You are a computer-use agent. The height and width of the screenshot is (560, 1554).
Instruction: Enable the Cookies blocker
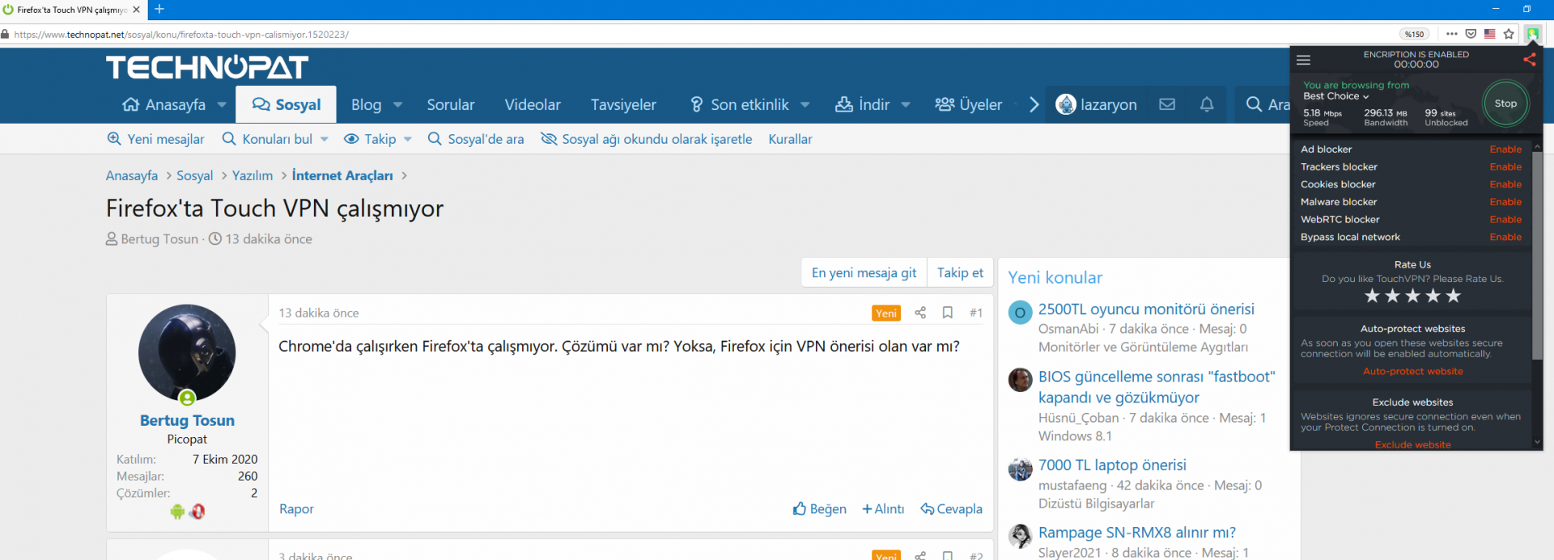pyautogui.click(x=1505, y=185)
